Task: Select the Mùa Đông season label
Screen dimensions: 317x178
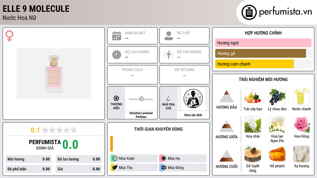Action: tap(176, 168)
